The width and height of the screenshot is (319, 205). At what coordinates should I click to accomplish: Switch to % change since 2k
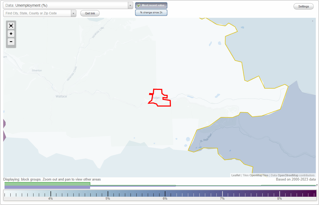click(151, 12)
